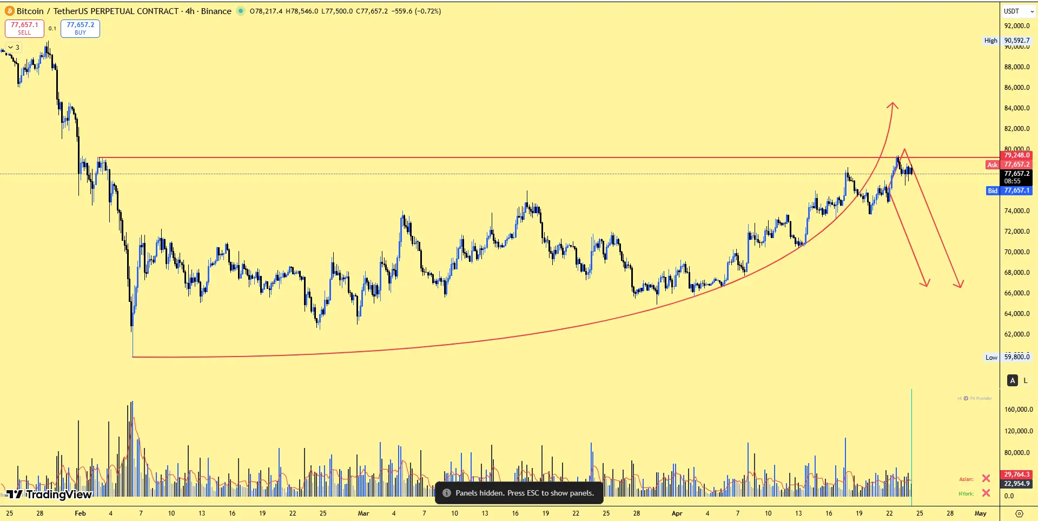Click the May label on the time axis
This screenshot has width=1038, height=521.
(980, 513)
